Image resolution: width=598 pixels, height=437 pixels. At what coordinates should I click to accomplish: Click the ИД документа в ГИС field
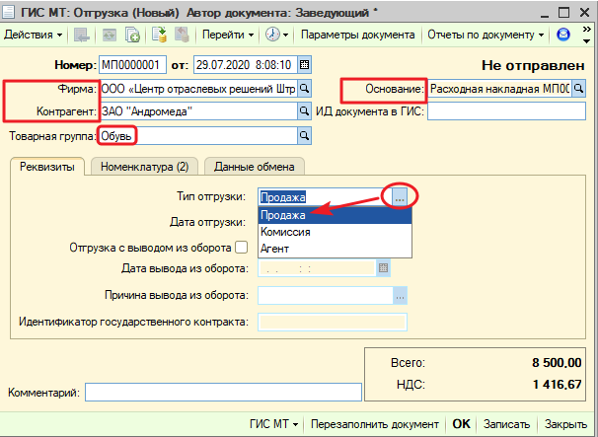[506, 111]
